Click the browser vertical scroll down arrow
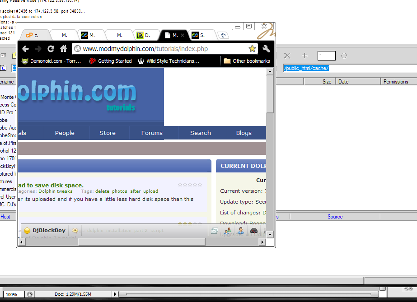 (x=270, y=235)
